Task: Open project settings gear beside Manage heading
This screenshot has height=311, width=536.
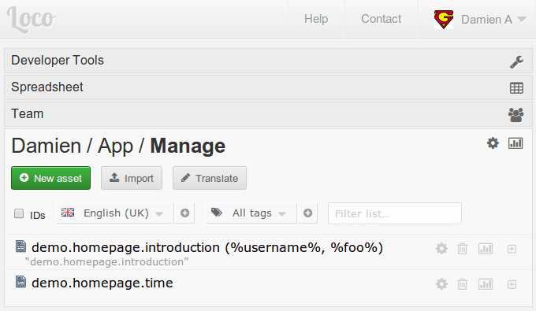Action: click(x=493, y=143)
